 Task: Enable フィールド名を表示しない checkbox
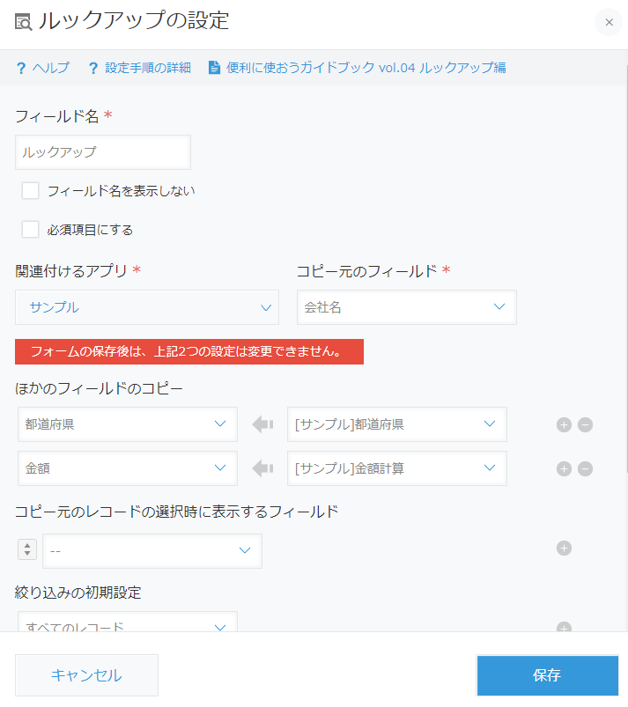pyautogui.click(x=30, y=190)
